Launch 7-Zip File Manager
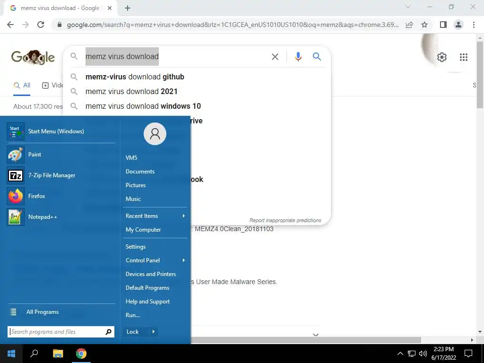484x363 pixels. pyautogui.click(x=61, y=175)
